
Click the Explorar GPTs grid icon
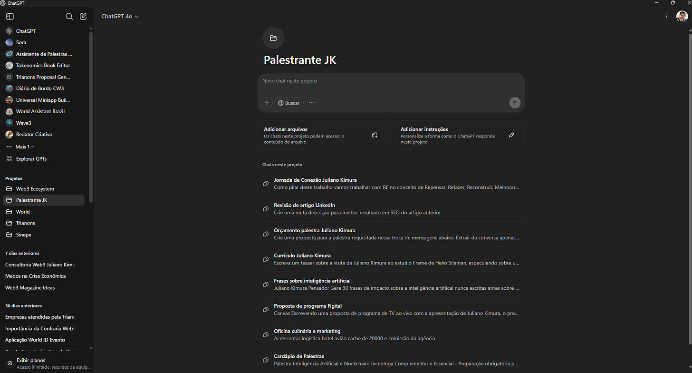coord(9,159)
